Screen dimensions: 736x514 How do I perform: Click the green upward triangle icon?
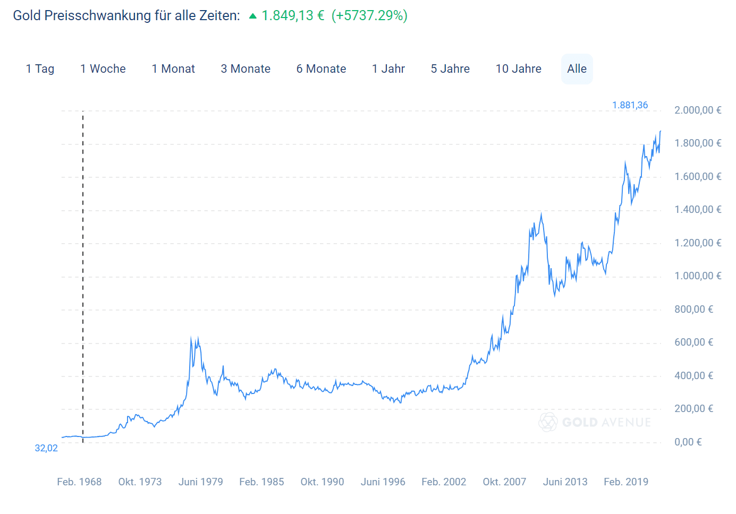tap(253, 16)
